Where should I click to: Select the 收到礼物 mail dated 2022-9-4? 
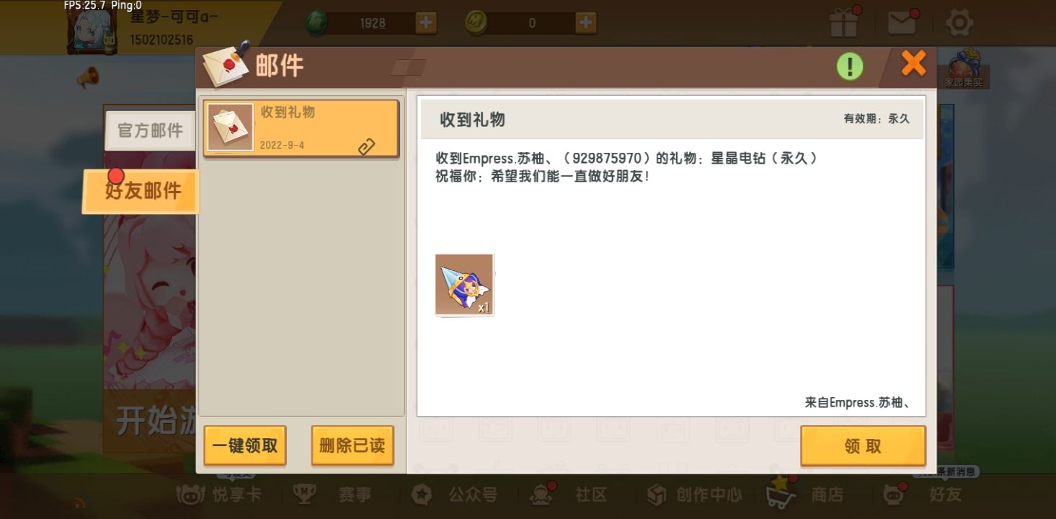(x=301, y=128)
